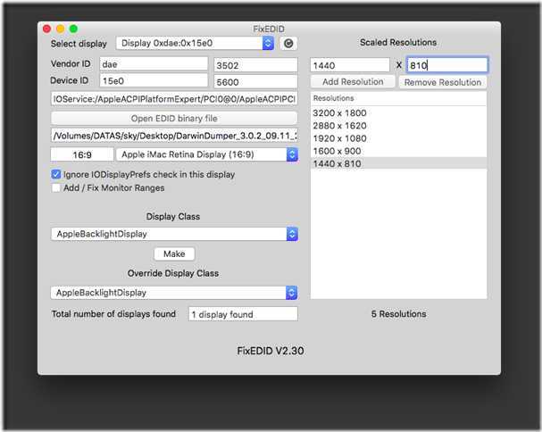Select the 1920 x 1080 resolution row
Screen dimensions: 542x432
click(x=398, y=138)
